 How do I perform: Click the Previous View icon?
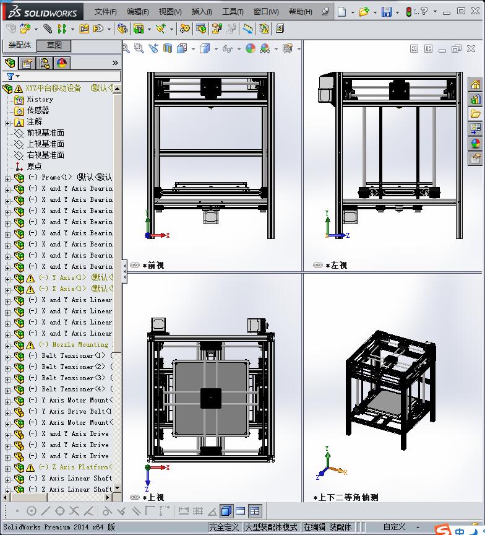coord(153,48)
